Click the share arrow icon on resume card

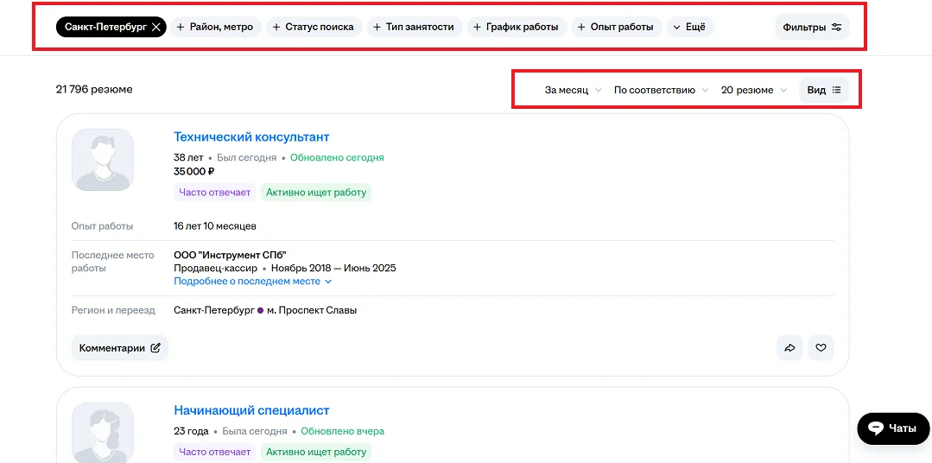click(789, 348)
